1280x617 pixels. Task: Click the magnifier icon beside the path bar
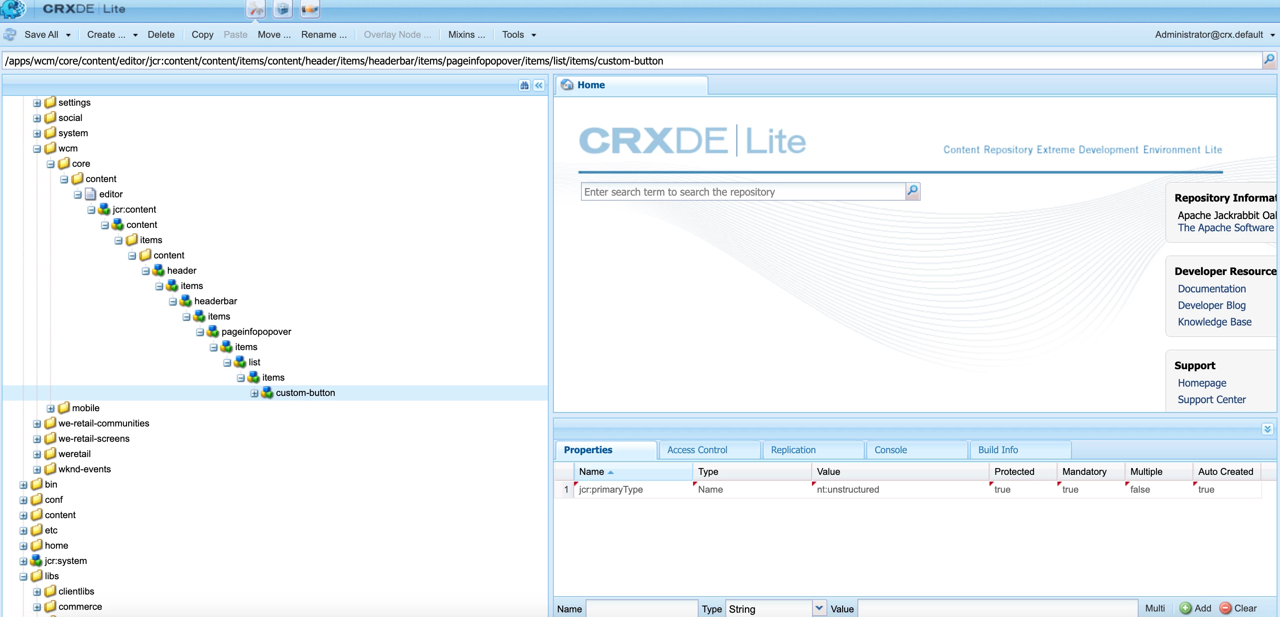1269,61
